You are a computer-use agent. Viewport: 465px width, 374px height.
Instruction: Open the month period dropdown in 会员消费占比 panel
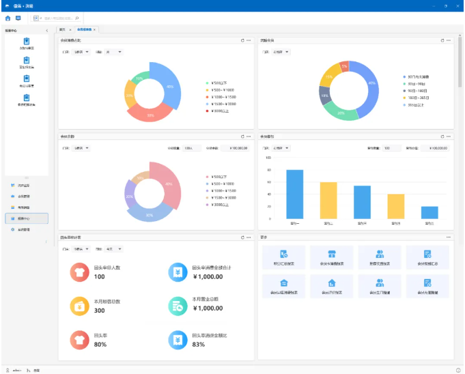coord(113,51)
